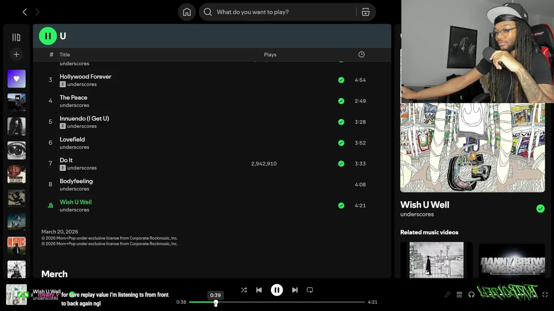Image resolution: width=554 pixels, height=311 pixels.
Task: Select the Wish U Well track title
Action: (x=76, y=202)
